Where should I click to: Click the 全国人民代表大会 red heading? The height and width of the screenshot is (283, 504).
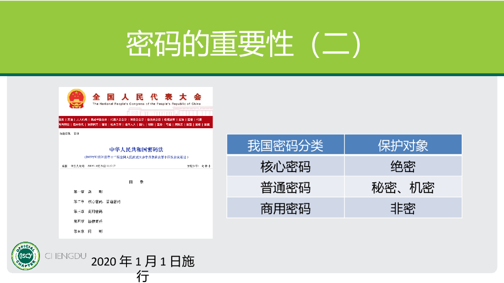(x=147, y=97)
